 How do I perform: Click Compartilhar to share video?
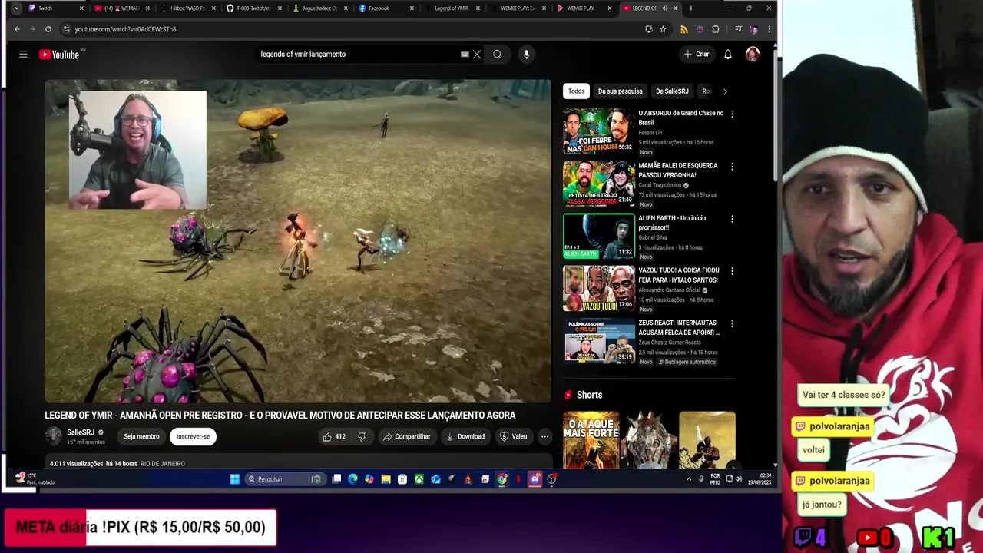[406, 436]
